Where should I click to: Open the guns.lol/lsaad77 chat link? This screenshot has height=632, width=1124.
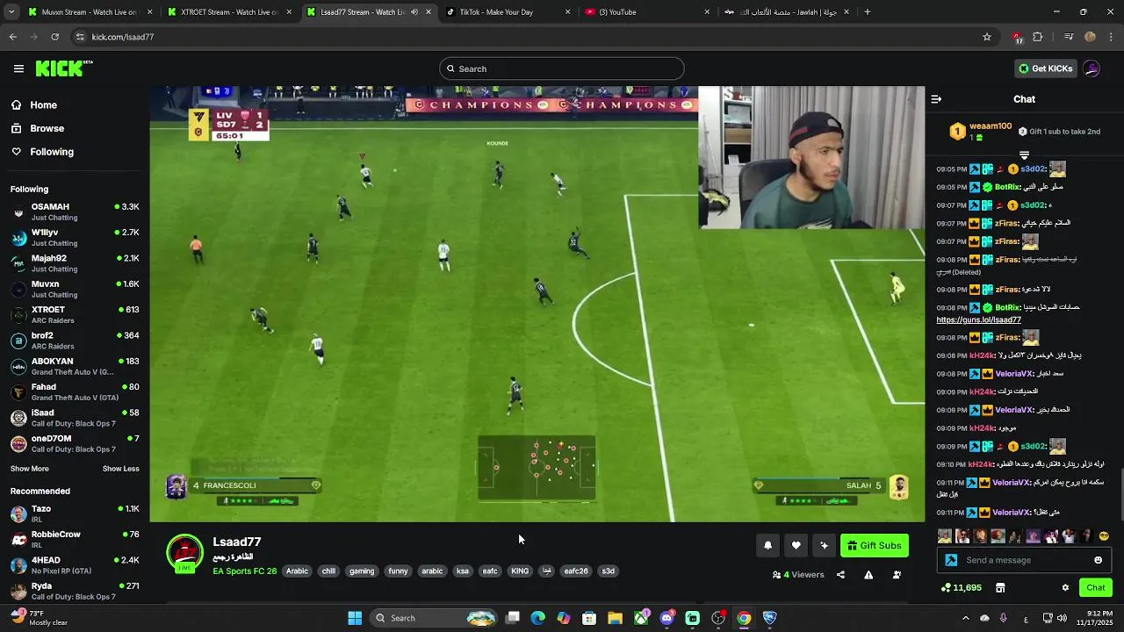pyautogui.click(x=978, y=320)
